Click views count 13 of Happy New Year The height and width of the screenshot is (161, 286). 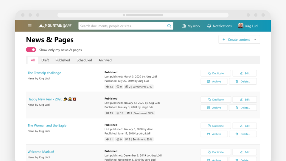pyautogui.click(x=109, y=113)
